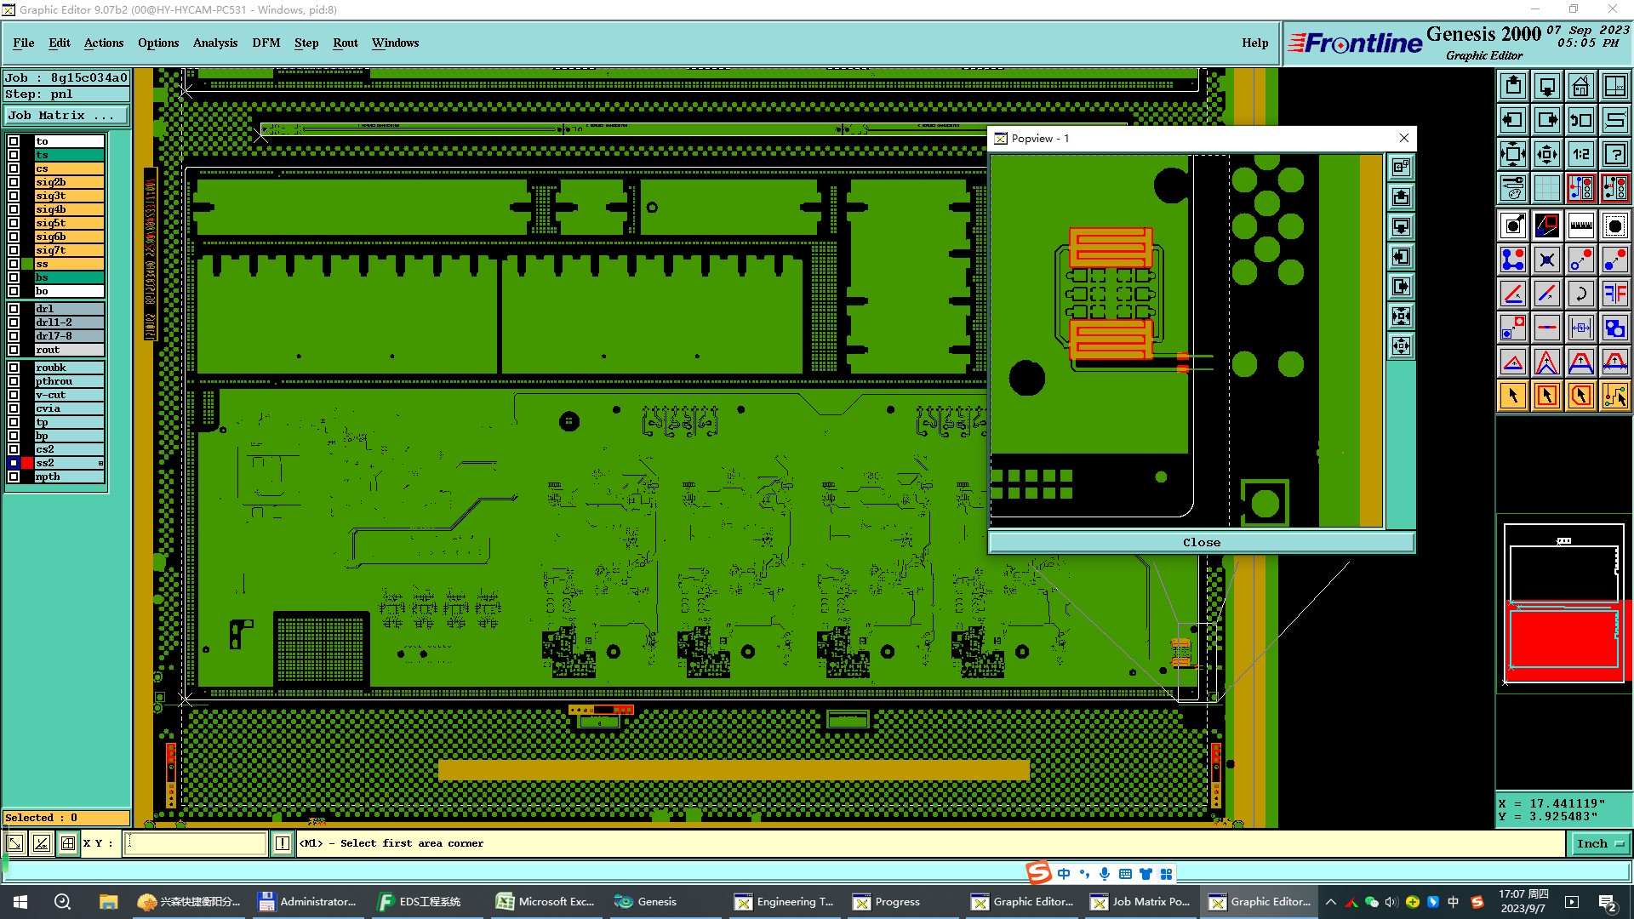The width and height of the screenshot is (1634, 919).
Task: Open the Analysis menu
Action: click(214, 43)
